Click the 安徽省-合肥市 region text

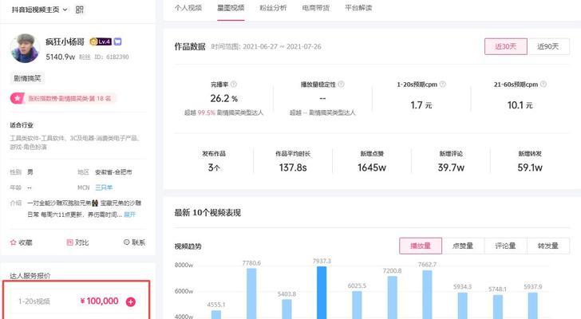click(x=113, y=172)
